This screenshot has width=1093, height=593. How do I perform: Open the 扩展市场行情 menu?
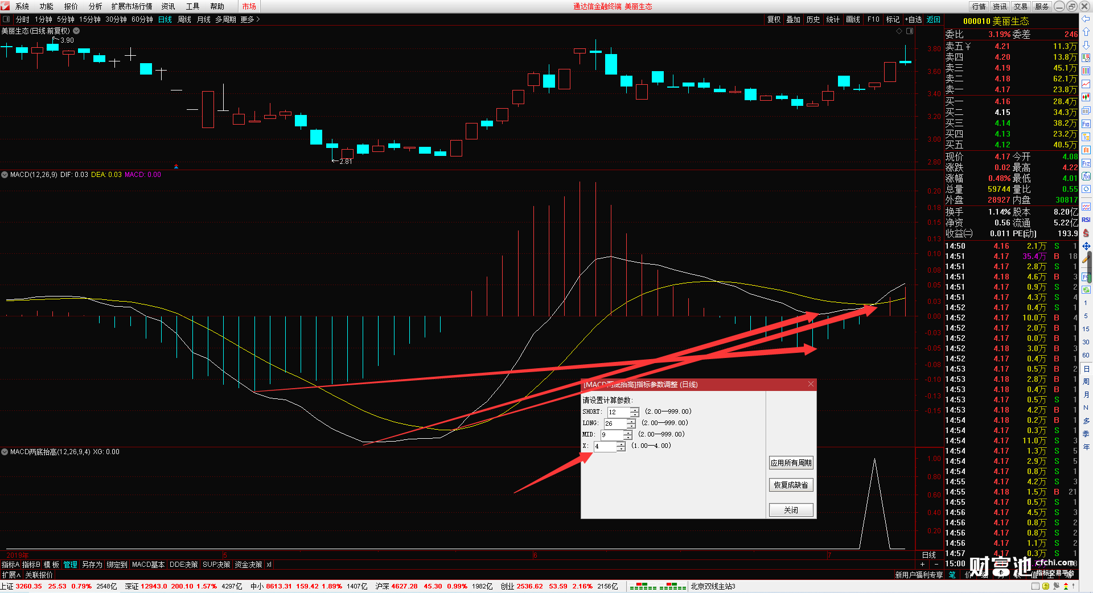[132, 6]
